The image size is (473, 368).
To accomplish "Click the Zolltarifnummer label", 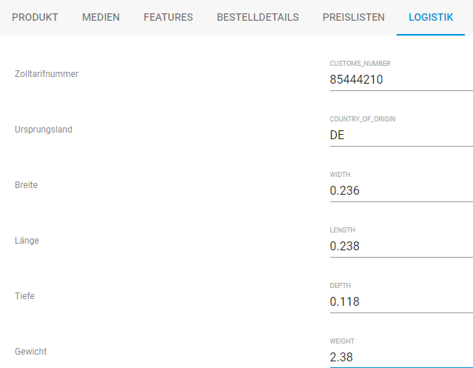I will point(47,74).
